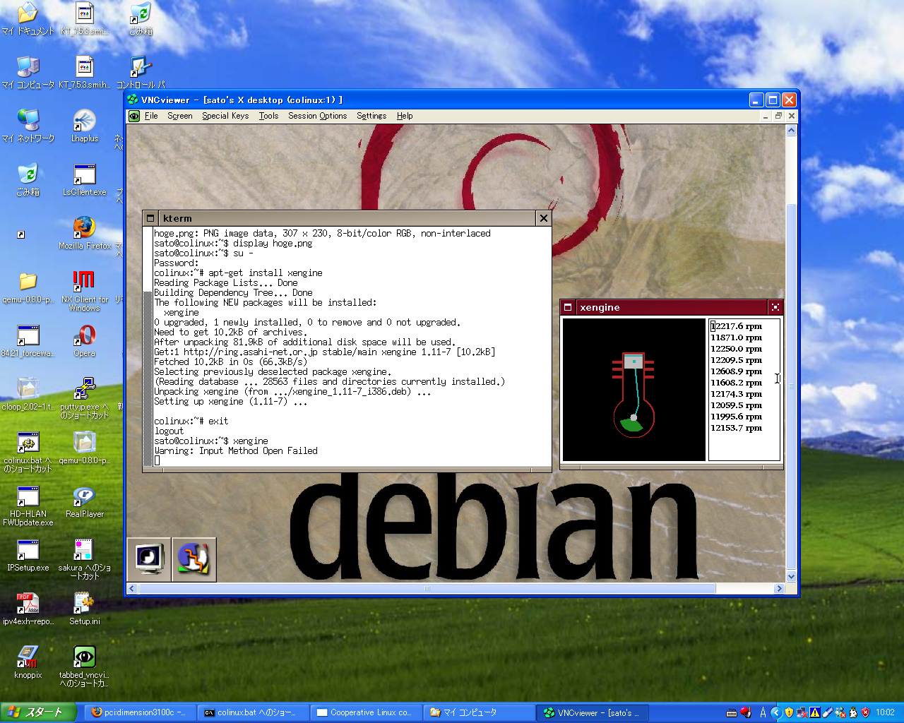Click the VNCviewer eye icon left of File

click(x=134, y=116)
